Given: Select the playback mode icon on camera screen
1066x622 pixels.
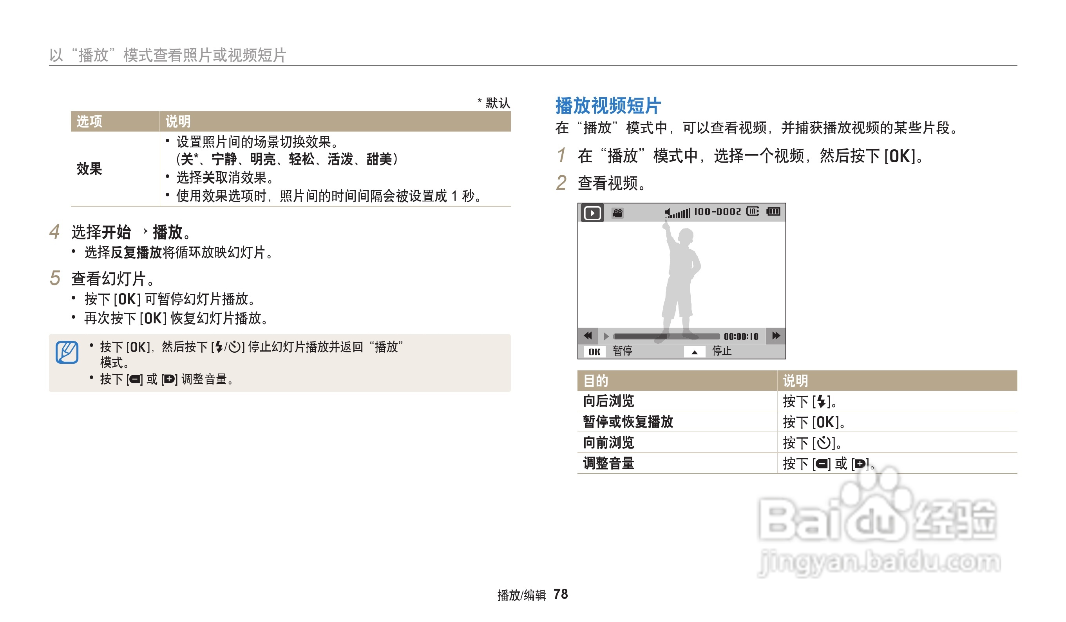Looking at the screenshot, I should [x=593, y=213].
